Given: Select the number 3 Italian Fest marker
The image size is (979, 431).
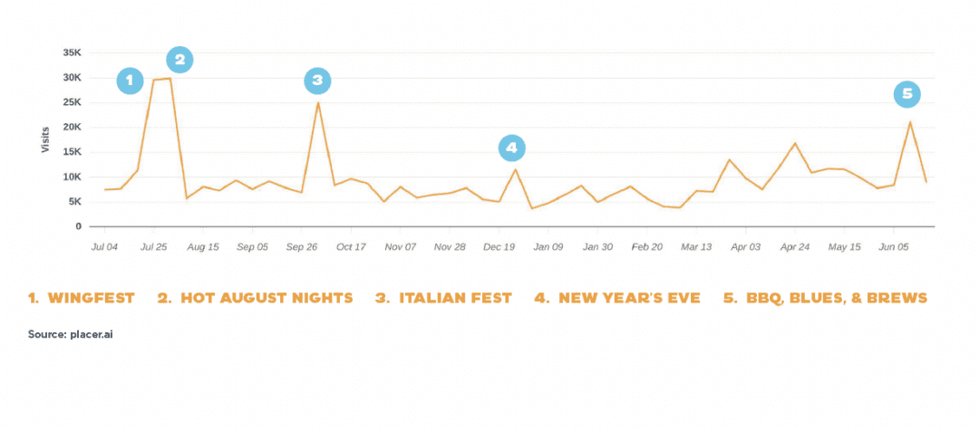Looking at the screenshot, I should click(317, 81).
